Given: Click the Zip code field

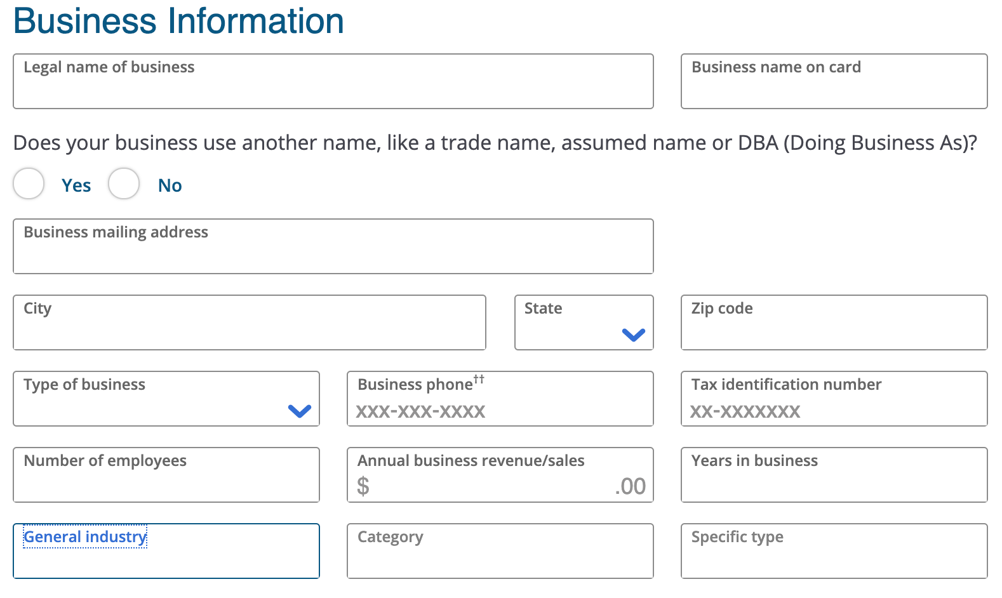Looking at the screenshot, I should coord(834,322).
